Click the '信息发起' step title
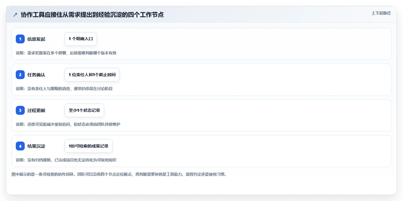 pyautogui.click(x=36, y=39)
